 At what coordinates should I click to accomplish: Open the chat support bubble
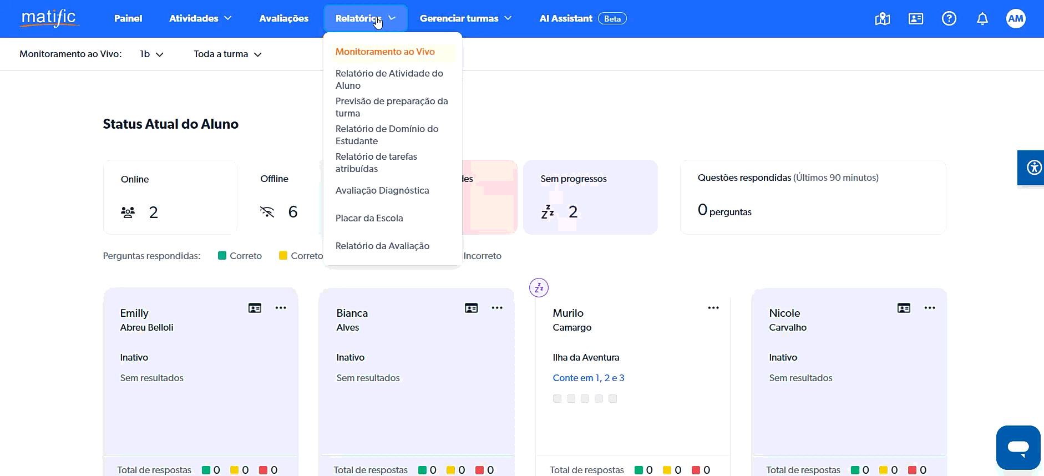click(1018, 447)
